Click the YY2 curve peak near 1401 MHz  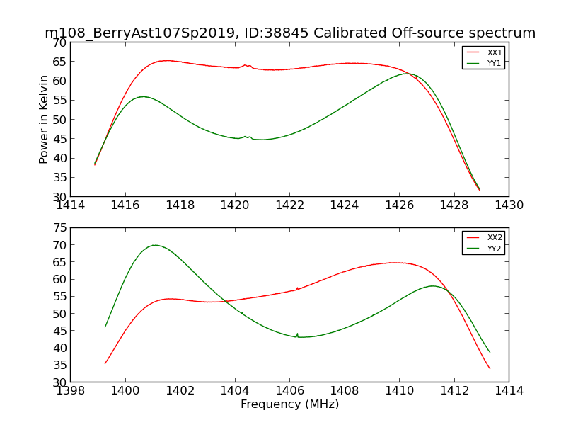(x=155, y=245)
